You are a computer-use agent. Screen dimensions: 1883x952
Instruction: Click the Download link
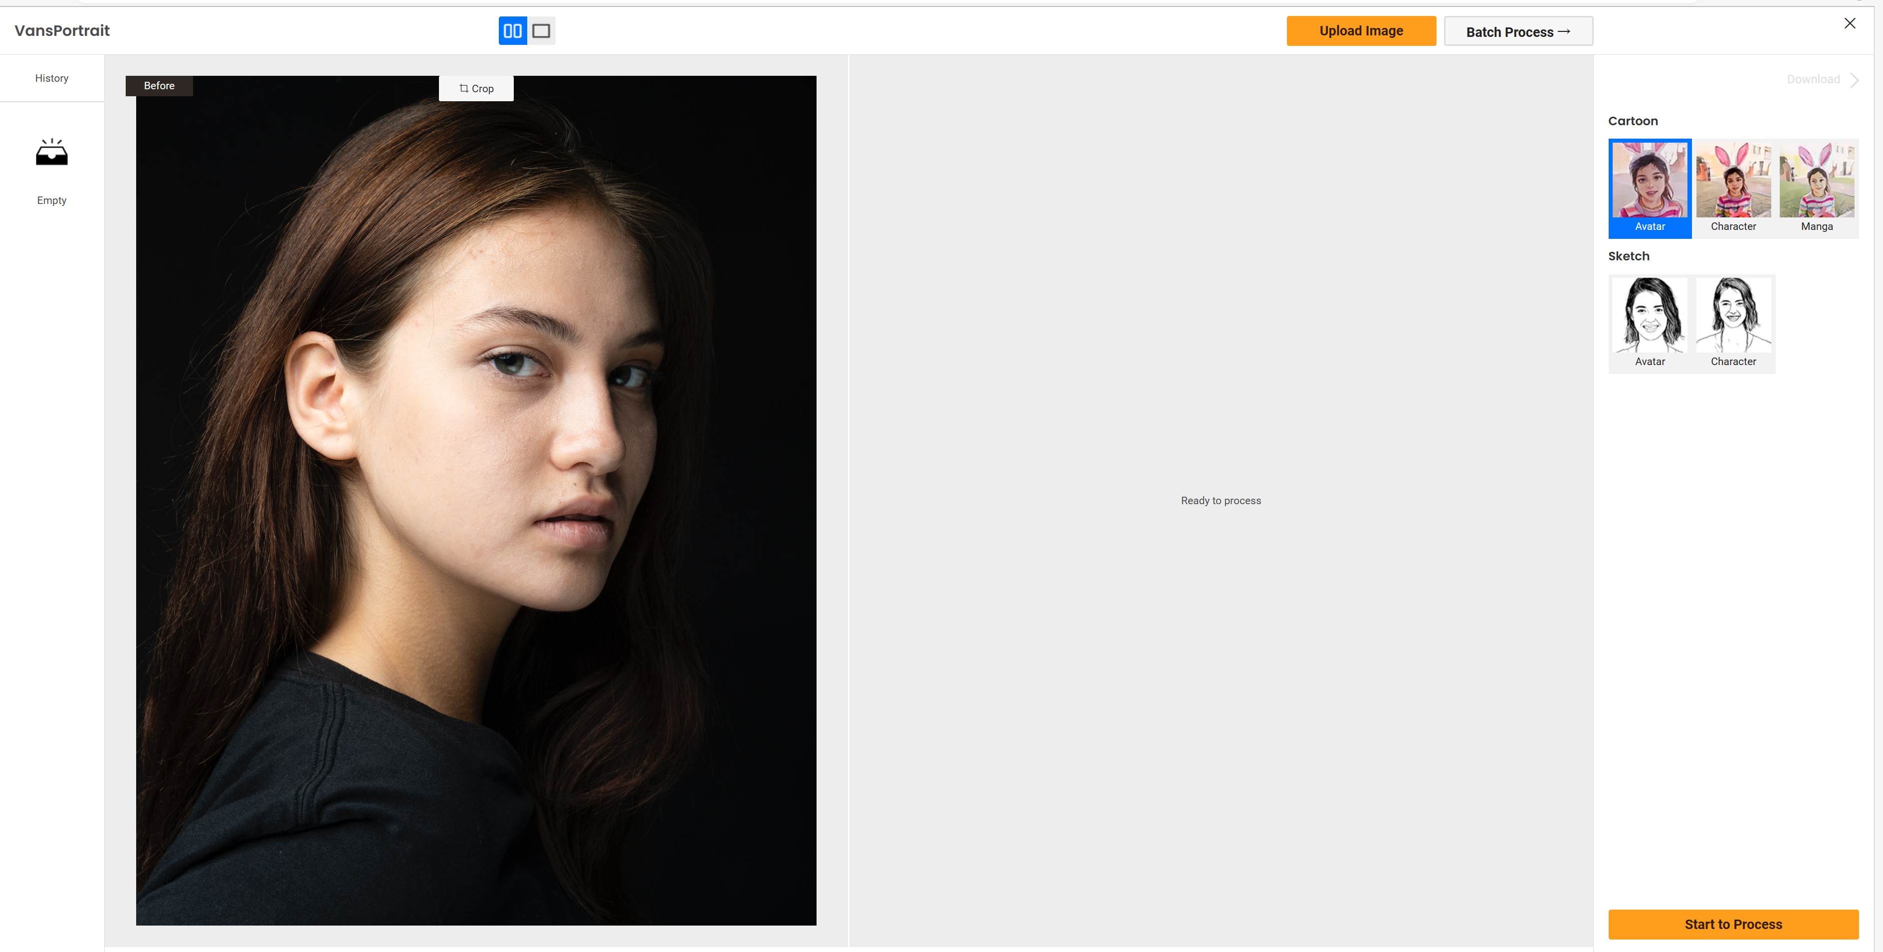coord(1813,79)
